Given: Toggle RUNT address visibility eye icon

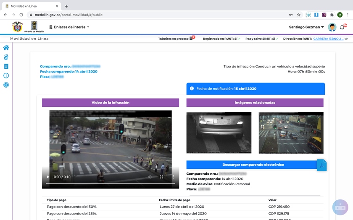Looking at the screenshot, I should pyautogui.click(x=346, y=39).
